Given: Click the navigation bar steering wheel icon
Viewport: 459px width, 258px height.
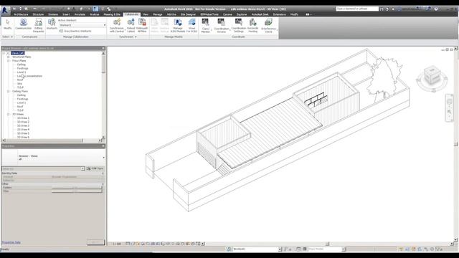Looking at the screenshot, I should tap(450, 101).
